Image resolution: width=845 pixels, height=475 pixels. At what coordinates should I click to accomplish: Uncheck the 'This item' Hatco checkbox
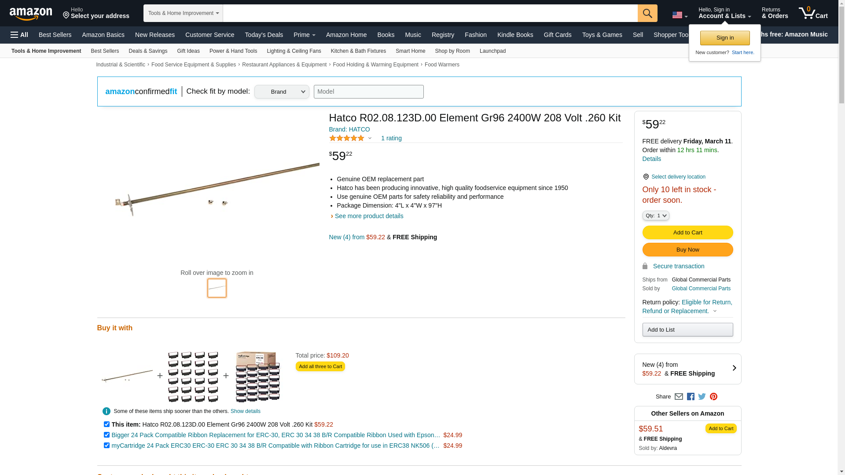[x=107, y=424]
